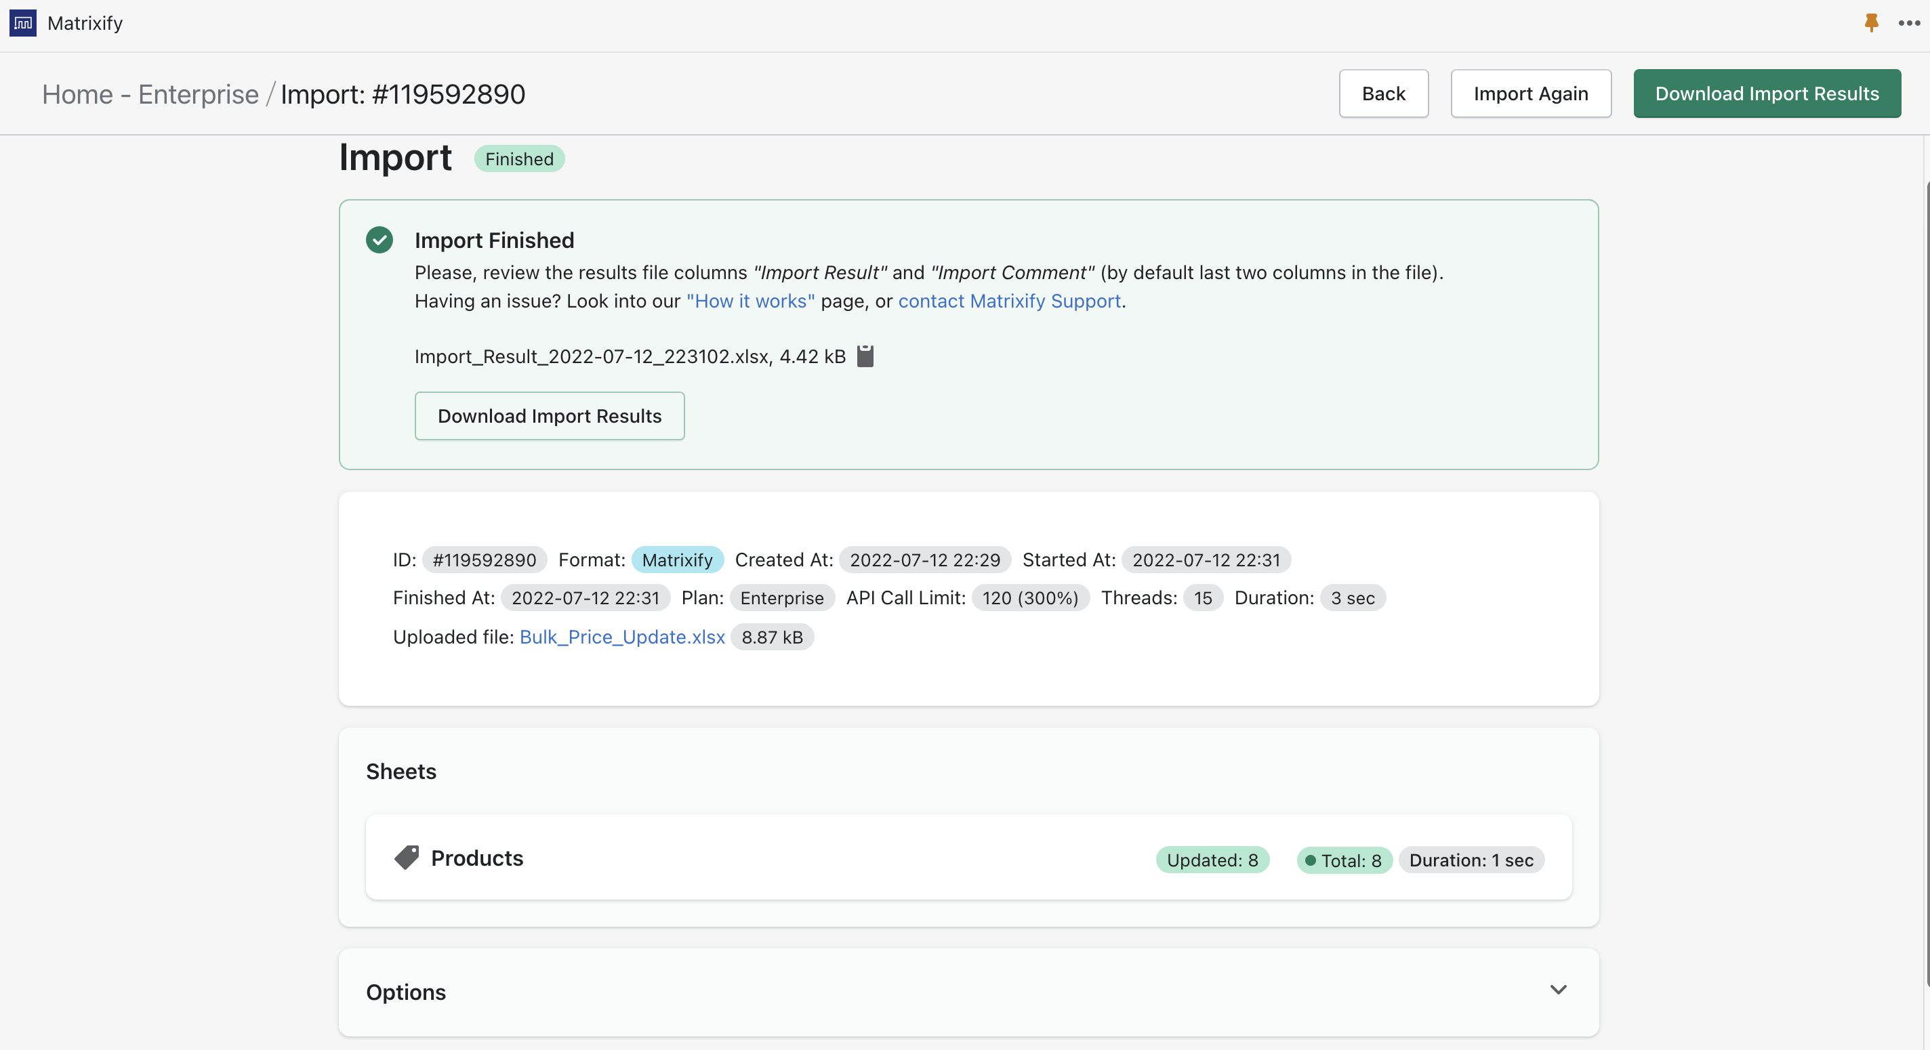
Task: Follow contact Matrixify Support link
Action: point(1008,301)
